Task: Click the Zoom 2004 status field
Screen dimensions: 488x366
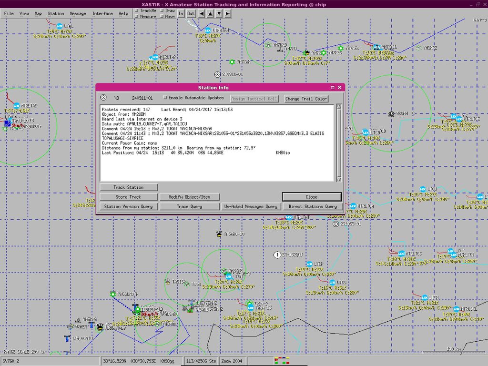Action: click(232, 361)
